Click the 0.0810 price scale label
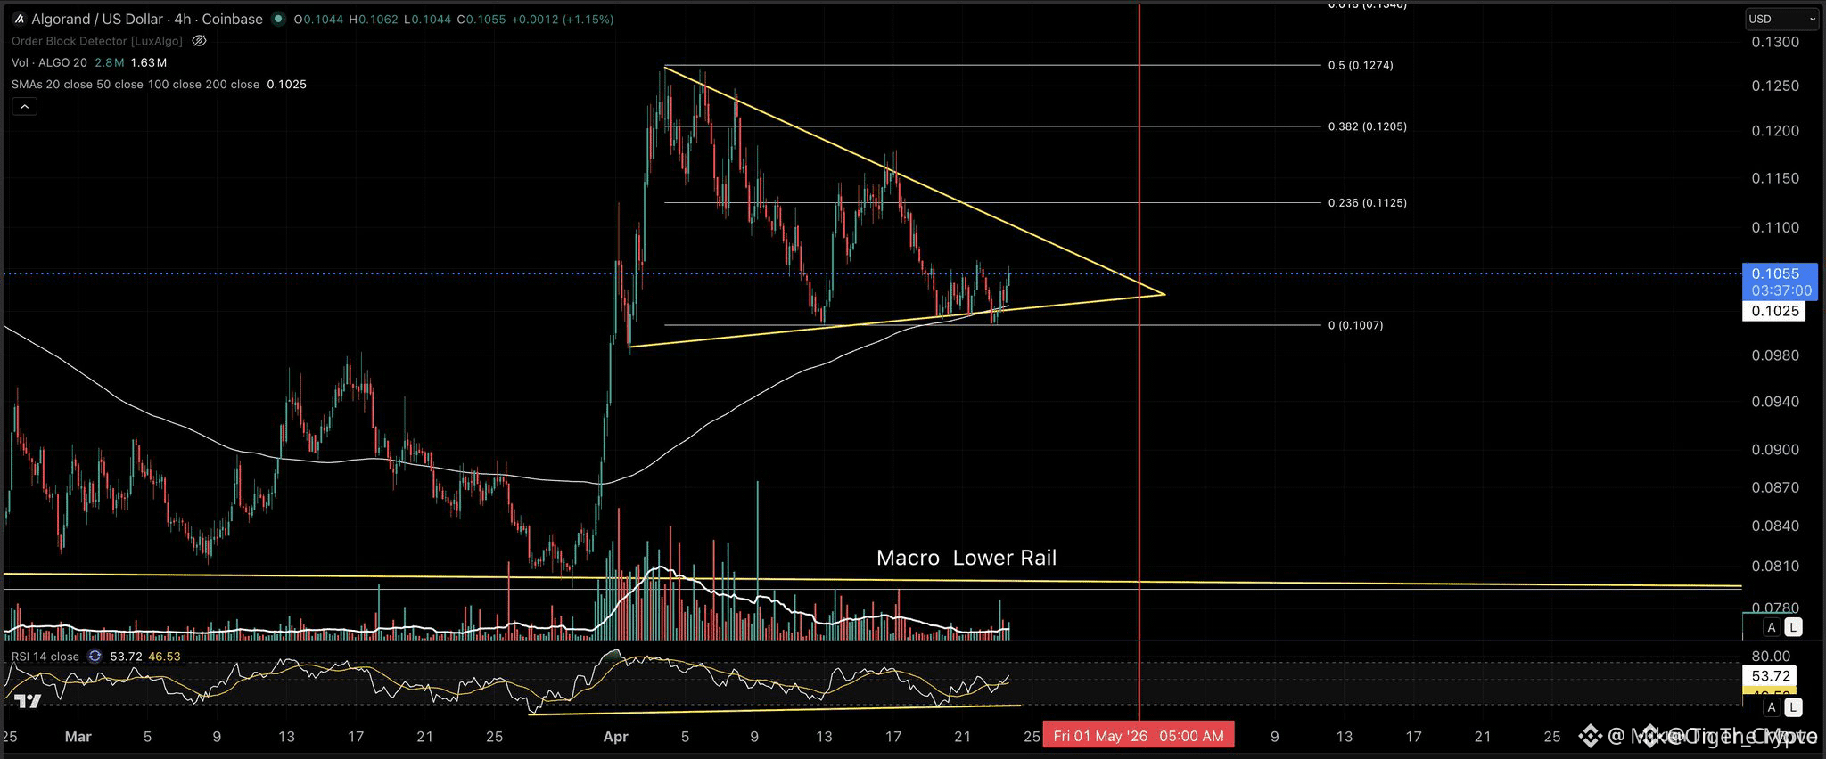The image size is (1826, 759). pyautogui.click(x=1775, y=566)
